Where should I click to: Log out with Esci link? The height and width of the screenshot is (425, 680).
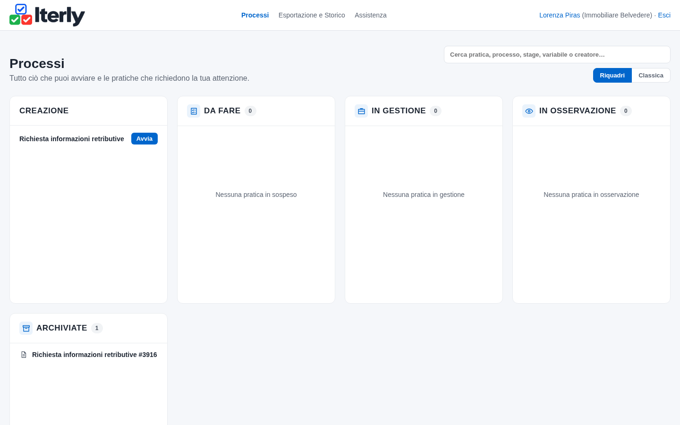(664, 15)
